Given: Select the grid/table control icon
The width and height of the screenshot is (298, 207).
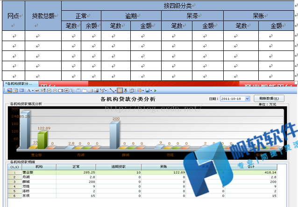Looking at the screenshot, I should coord(90,91).
